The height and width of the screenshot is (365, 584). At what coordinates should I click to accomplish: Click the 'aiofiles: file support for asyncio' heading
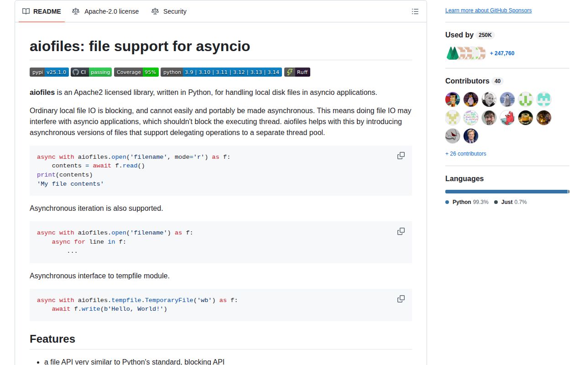pyautogui.click(x=140, y=46)
